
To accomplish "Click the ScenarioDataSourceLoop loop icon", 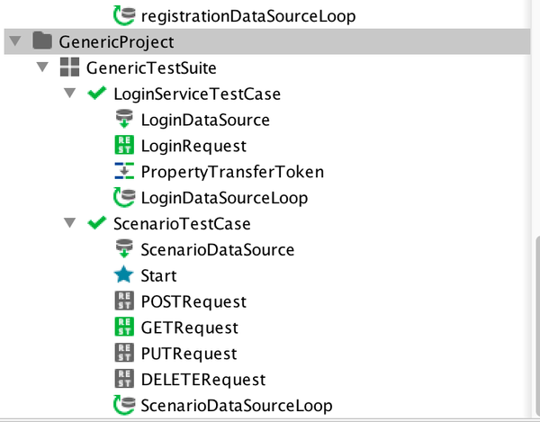I will pos(123,406).
